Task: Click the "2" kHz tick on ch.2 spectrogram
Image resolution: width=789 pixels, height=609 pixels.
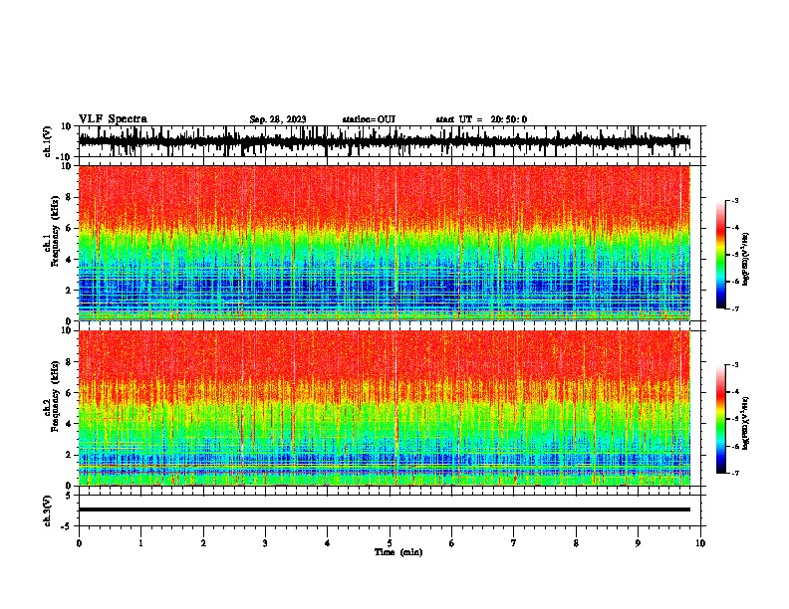Action: [70, 455]
